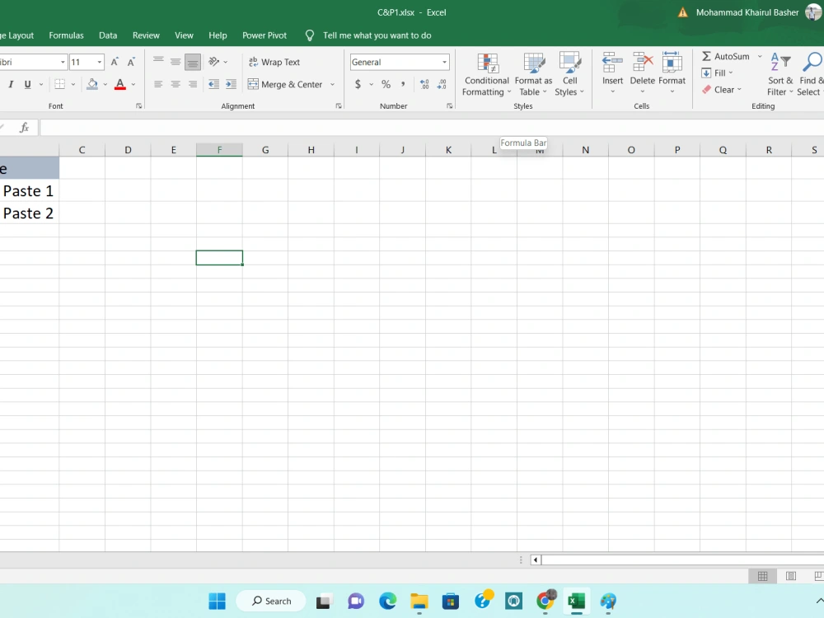The width and height of the screenshot is (824, 618).
Task: Open Conditional Formatting menu
Action: click(x=487, y=74)
